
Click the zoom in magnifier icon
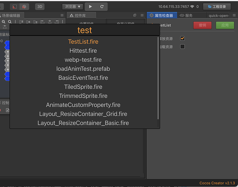tap(4, 22)
